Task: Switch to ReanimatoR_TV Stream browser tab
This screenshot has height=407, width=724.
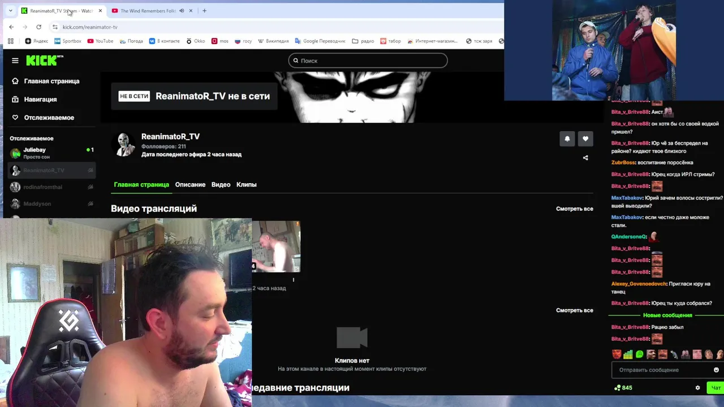Action: click(61, 11)
